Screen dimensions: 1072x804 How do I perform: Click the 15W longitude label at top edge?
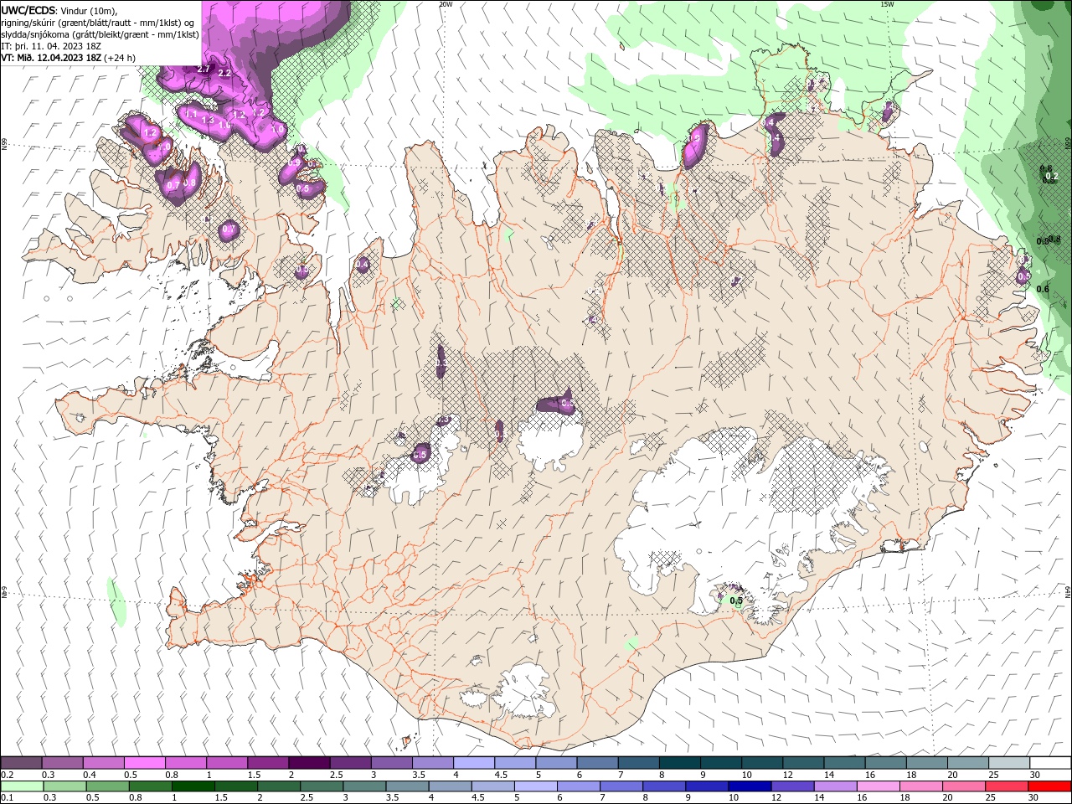pos(887,4)
